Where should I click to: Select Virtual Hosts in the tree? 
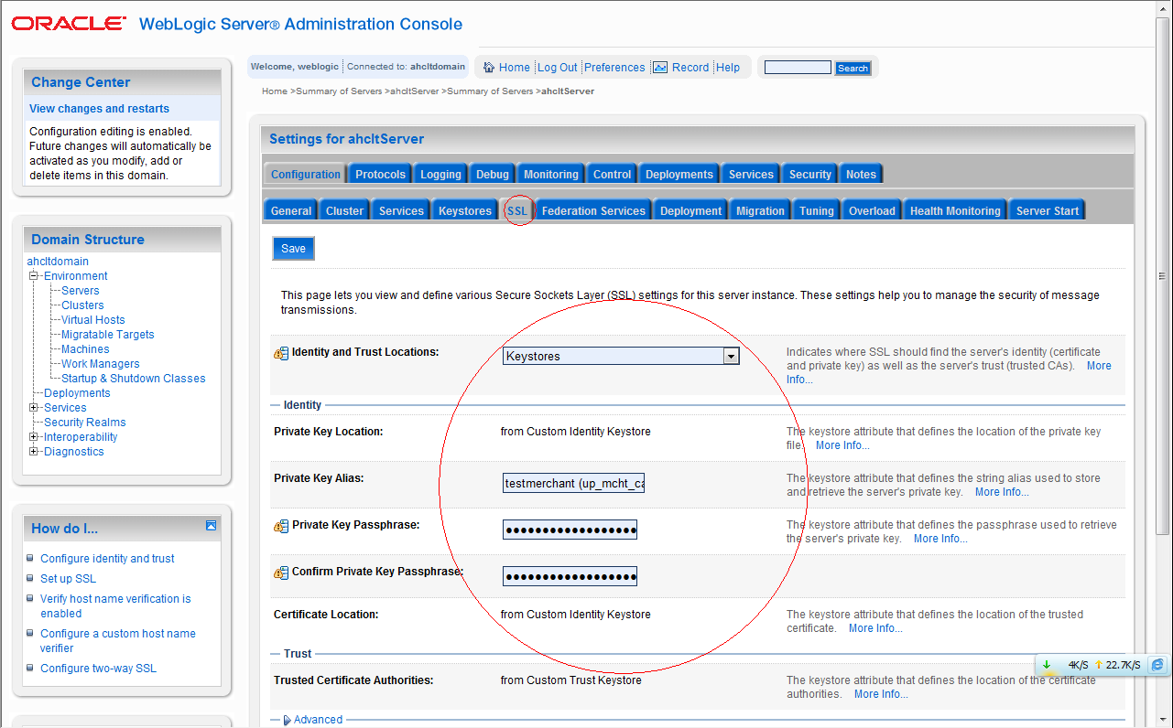[x=93, y=320]
